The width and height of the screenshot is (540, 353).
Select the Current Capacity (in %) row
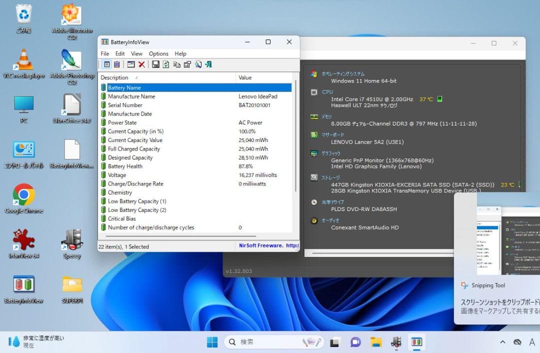click(x=196, y=131)
